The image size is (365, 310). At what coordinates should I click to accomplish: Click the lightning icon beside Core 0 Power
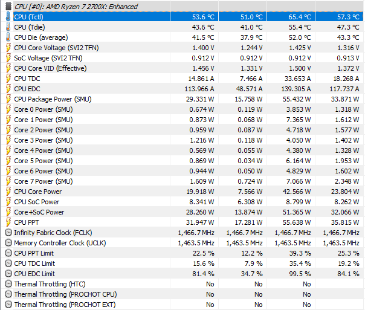(x=8, y=109)
